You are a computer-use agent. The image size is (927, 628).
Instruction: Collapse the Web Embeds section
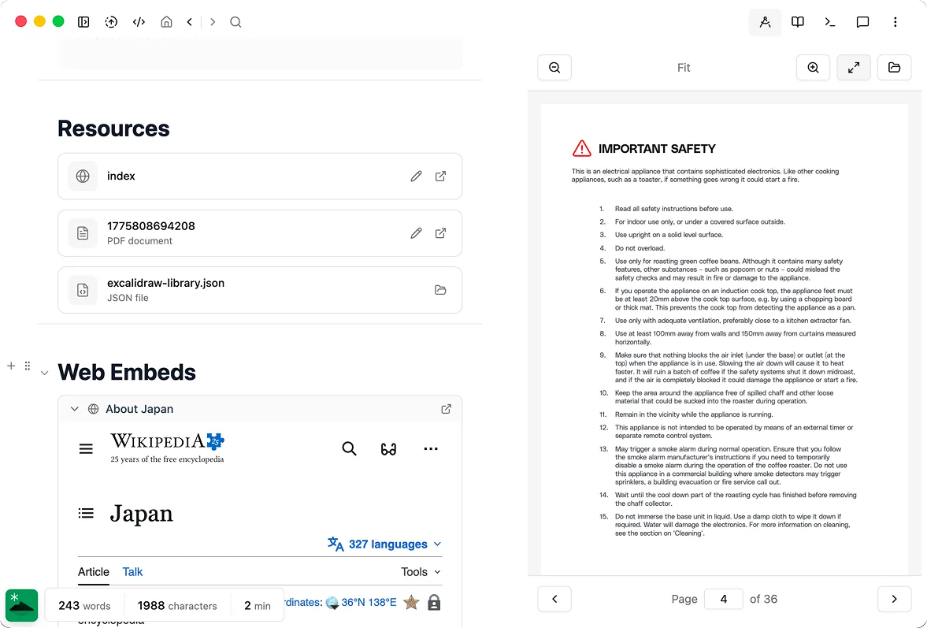(x=44, y=373)
